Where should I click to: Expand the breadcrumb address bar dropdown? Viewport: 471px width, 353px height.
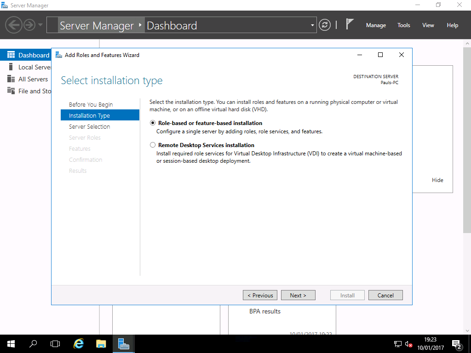pos(312,25)
